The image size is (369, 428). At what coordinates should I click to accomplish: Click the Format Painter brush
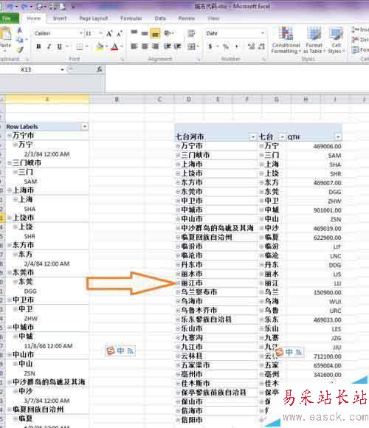pyautogui.click(x=20, y=49)
